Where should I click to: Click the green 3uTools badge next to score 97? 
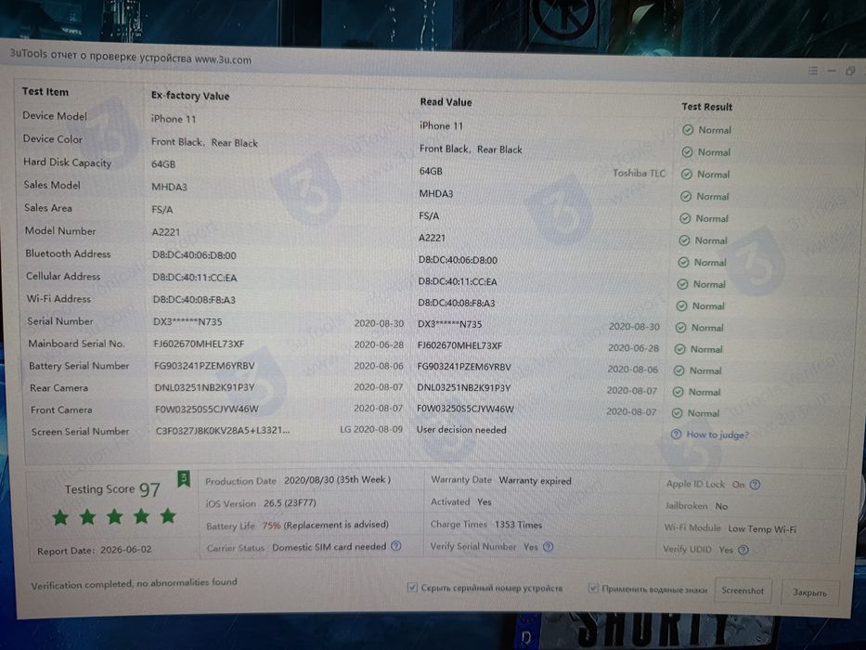(x=184, y=479)
